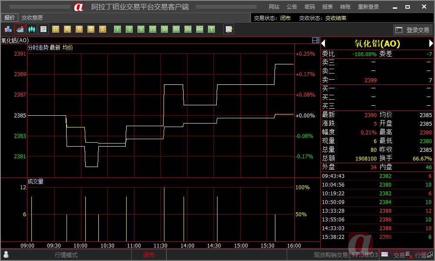This screenshot has height=261, width=435.
Task: Click 交易 connection status indicator
Action: click(402, 255)
